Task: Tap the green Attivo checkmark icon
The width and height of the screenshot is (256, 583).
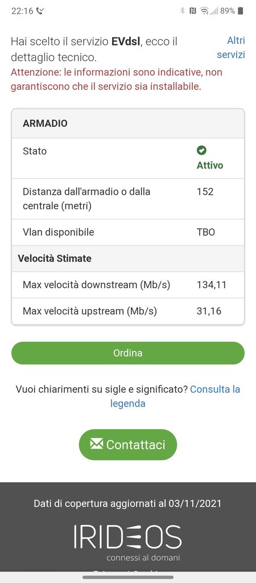Action: point(201,150)
